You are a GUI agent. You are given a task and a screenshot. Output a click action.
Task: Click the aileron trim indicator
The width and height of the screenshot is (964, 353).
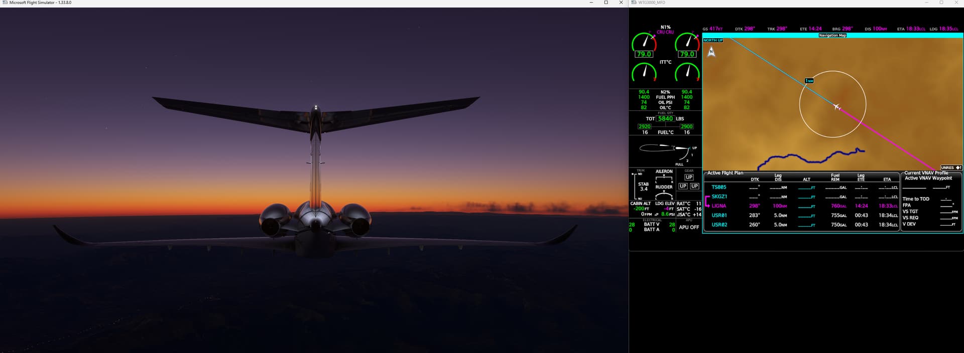[x=664, y=178]
